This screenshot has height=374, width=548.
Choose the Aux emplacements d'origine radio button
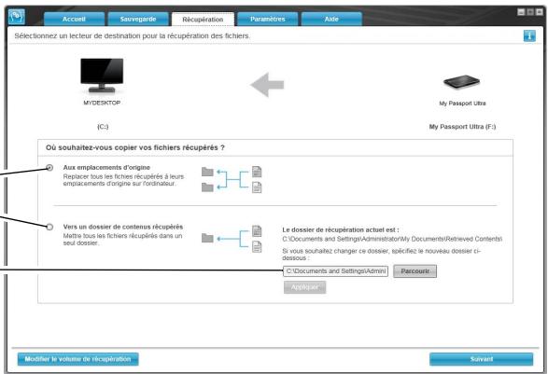49,168
